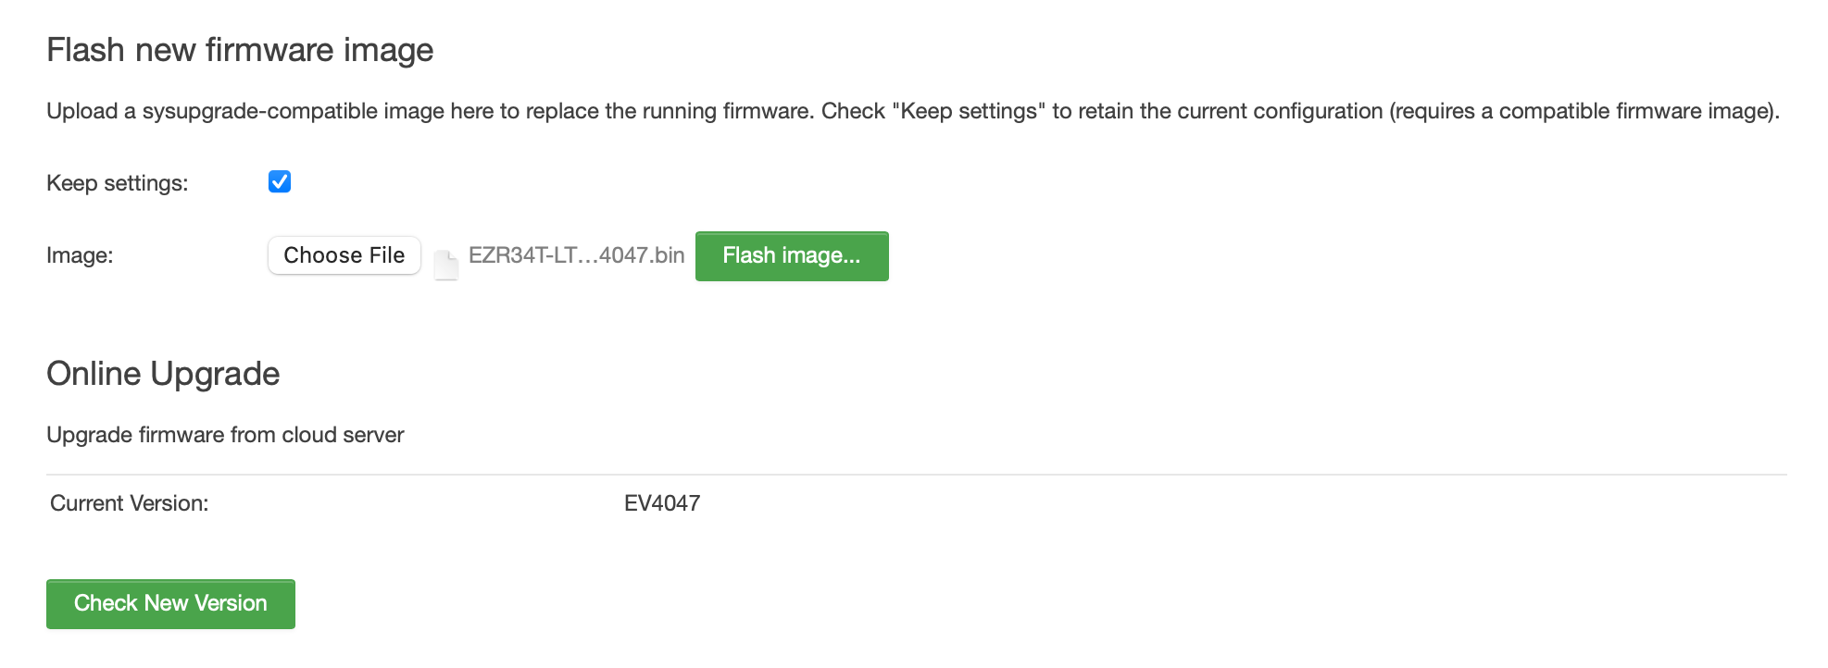Click the selected file name EZR34T-LT…4047.bin

click(x=576, y=255)
